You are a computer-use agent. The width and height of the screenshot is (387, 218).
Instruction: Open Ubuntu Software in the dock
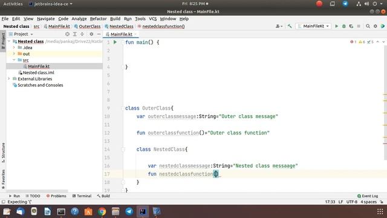(x=88, y=211)
